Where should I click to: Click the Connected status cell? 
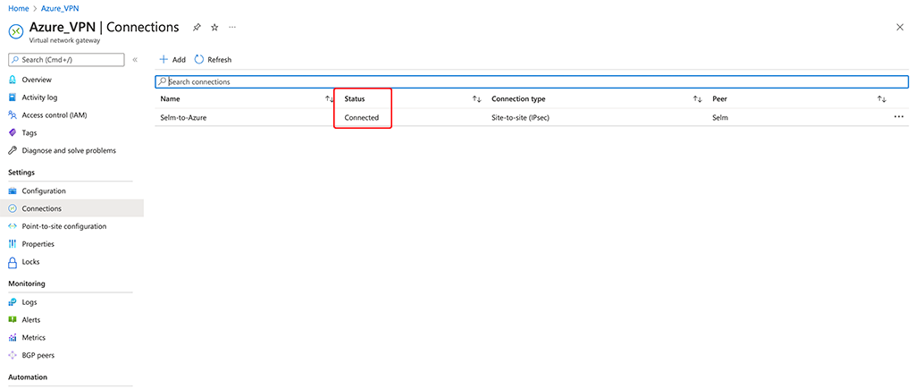(362, 117)
